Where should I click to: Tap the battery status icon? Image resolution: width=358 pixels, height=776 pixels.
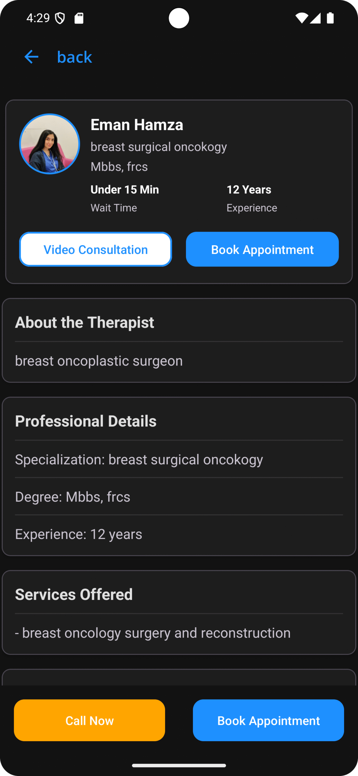pyautogui.click(x=330, y=18)
